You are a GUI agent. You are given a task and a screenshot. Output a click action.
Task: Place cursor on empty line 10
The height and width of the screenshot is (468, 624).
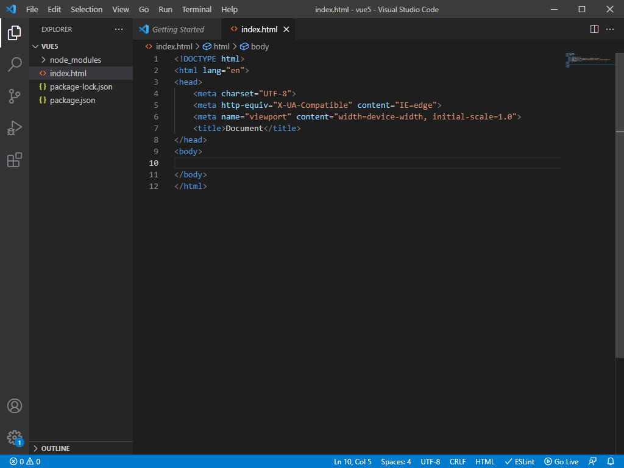point(367,163)
